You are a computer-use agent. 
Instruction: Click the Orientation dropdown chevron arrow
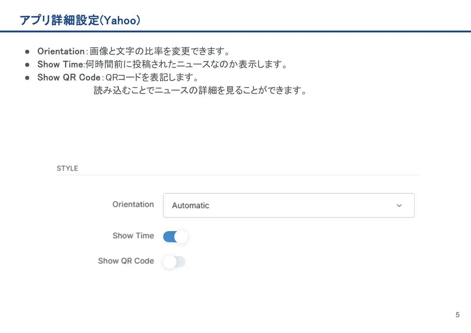pyautogui.click(x=399, y=206)
